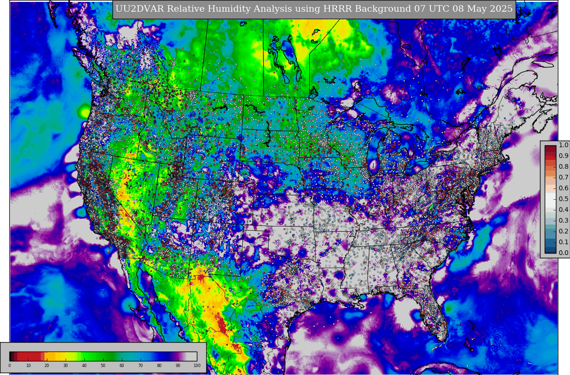Click the 70 tick label on humidity colorbar
The width and height of the screenshot is (570, 375).
pyautogui.click(x=141, y=366)
